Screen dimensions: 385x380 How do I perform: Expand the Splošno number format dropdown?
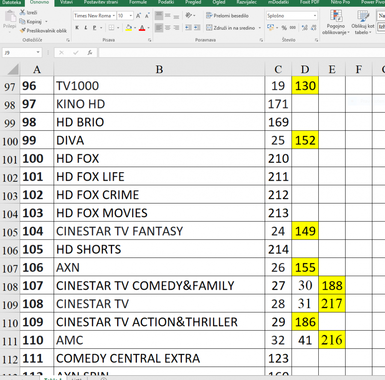pyautogui.click(x=315, y=16)
